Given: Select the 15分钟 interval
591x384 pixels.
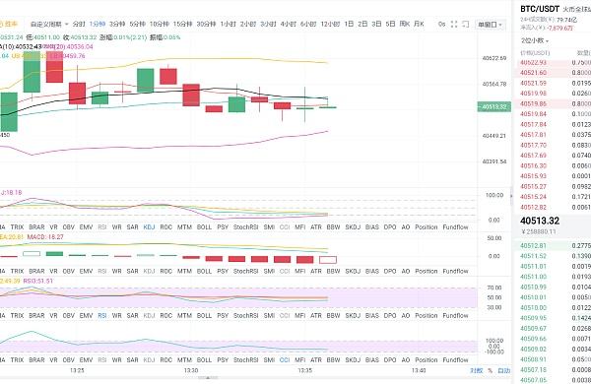Looking at the screenshot, I should 183,24.
